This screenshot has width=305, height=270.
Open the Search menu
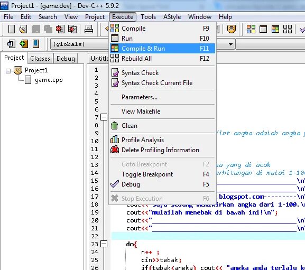point(48,17)
